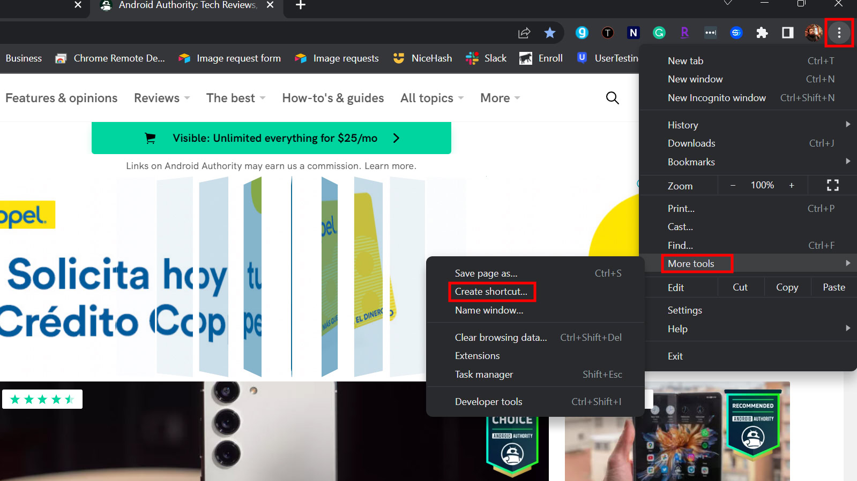
Task: Click the Grammarly extension icon
Action: point(659,33)
